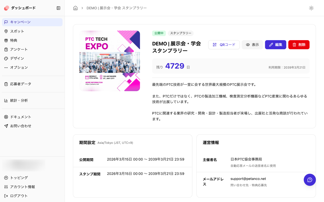324x202 pixels.
Task: Click the red 削除 button
Action: pos(299,45)
